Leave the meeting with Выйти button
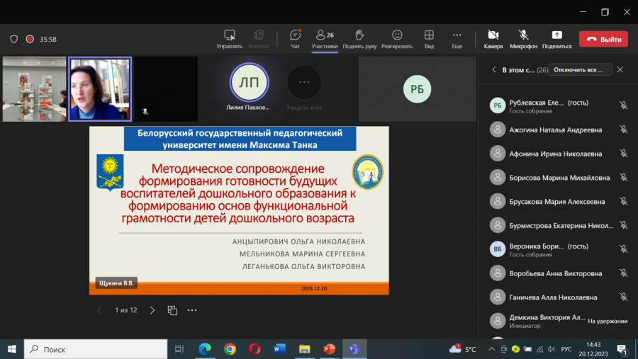Screen dimensions: 638x359 [x=603, y=39]
